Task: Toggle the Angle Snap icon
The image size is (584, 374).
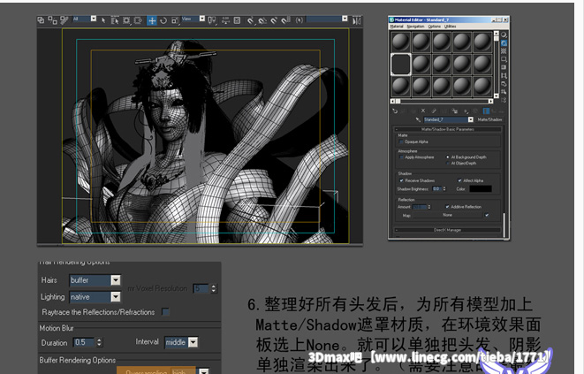Action: (262, 20)
